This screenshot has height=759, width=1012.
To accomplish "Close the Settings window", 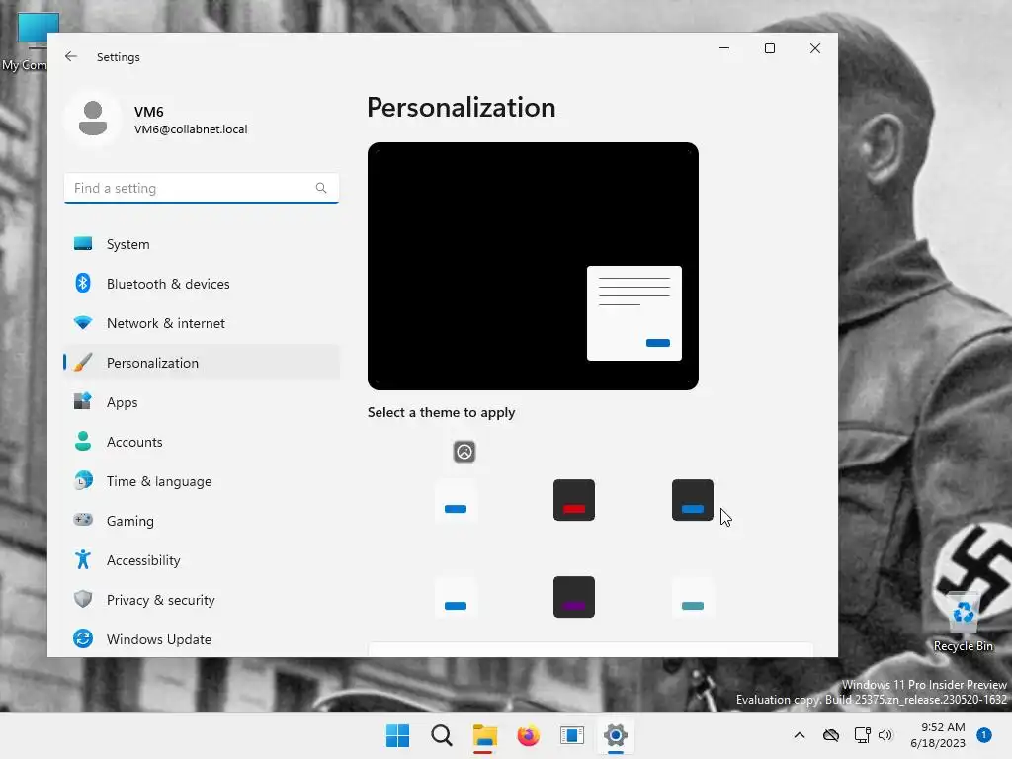I will coord(815,48).
